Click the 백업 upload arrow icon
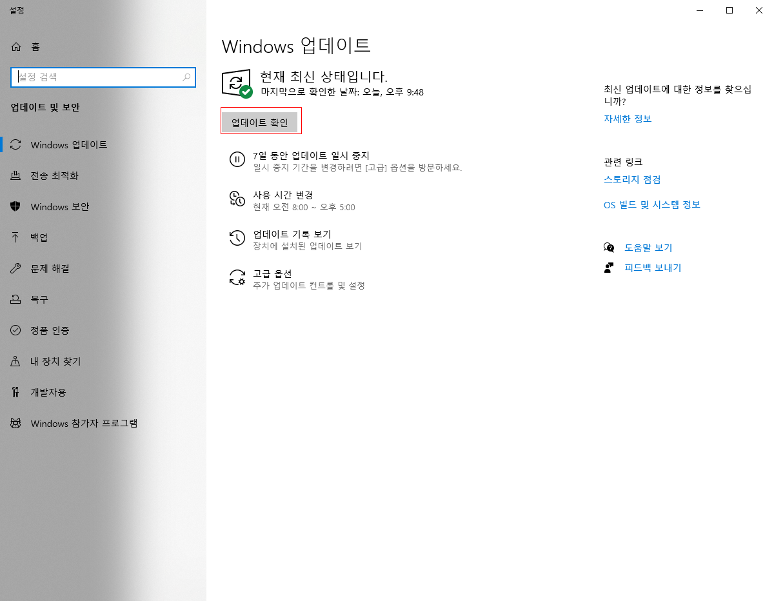The width and height of the screenshot is (774, 601). pyautogui.click(x=16, y=237)
